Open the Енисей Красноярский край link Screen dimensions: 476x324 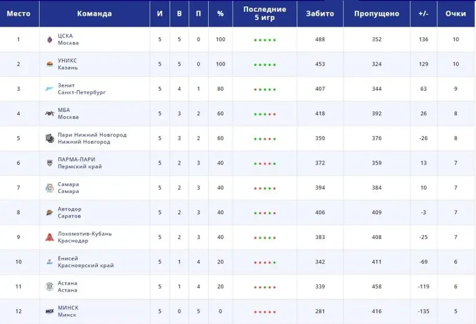86,262
